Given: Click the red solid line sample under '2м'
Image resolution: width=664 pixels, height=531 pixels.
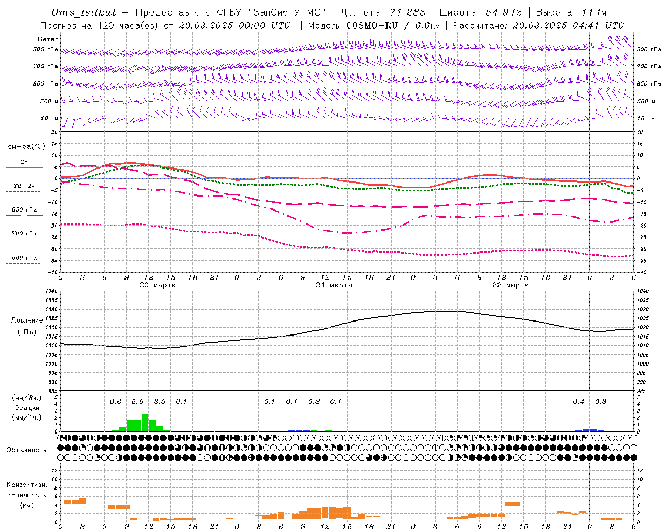Looking at the screenshot, I should click(24, 168).
